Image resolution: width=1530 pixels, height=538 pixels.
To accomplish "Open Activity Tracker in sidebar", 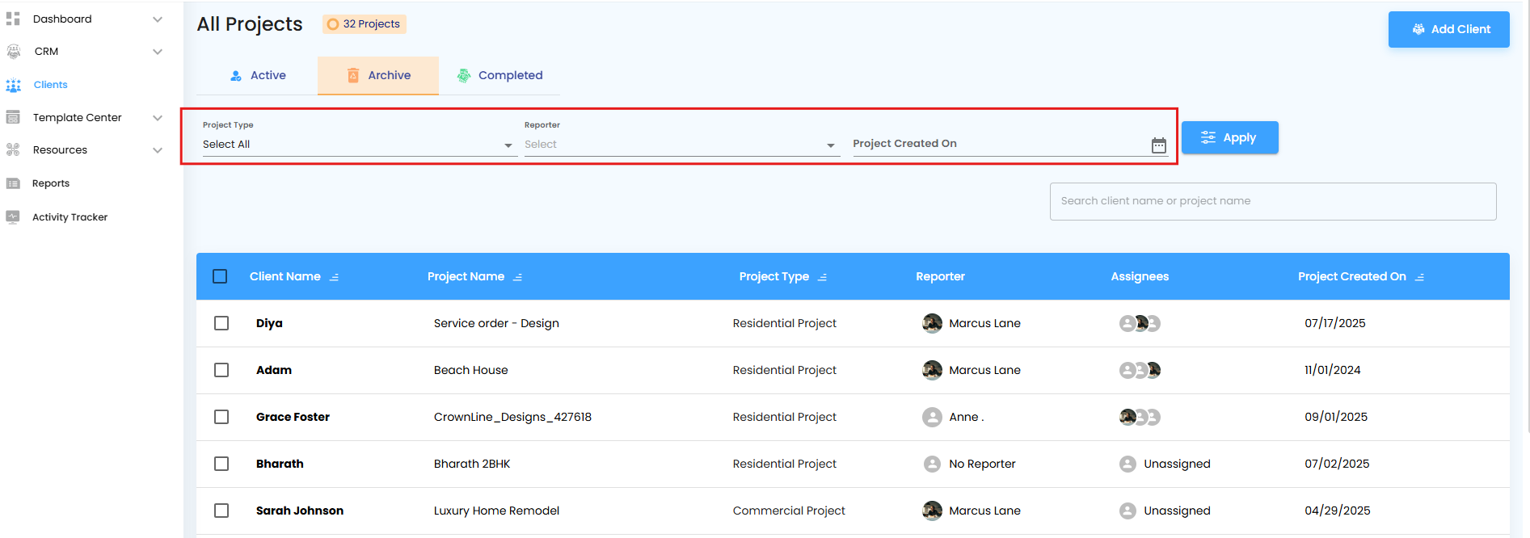I will coord(70,217).
